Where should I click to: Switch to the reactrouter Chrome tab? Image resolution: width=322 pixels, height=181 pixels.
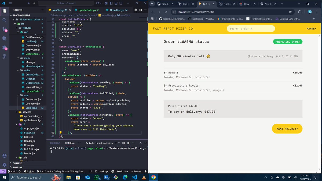227,4
